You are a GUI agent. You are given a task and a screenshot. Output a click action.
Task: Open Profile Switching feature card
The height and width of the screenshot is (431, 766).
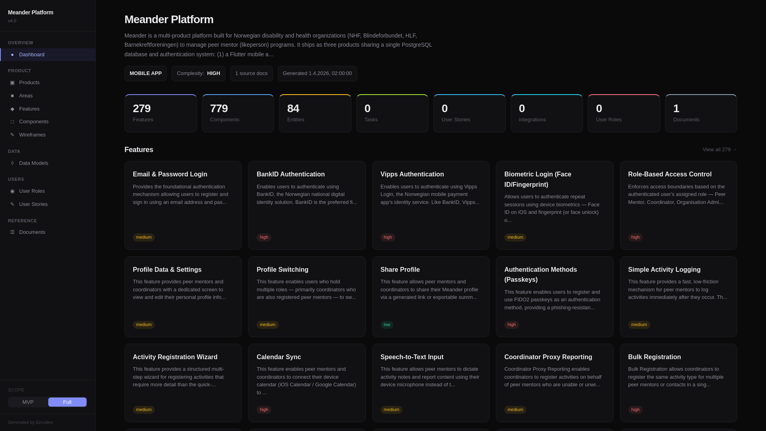point(307,297)
